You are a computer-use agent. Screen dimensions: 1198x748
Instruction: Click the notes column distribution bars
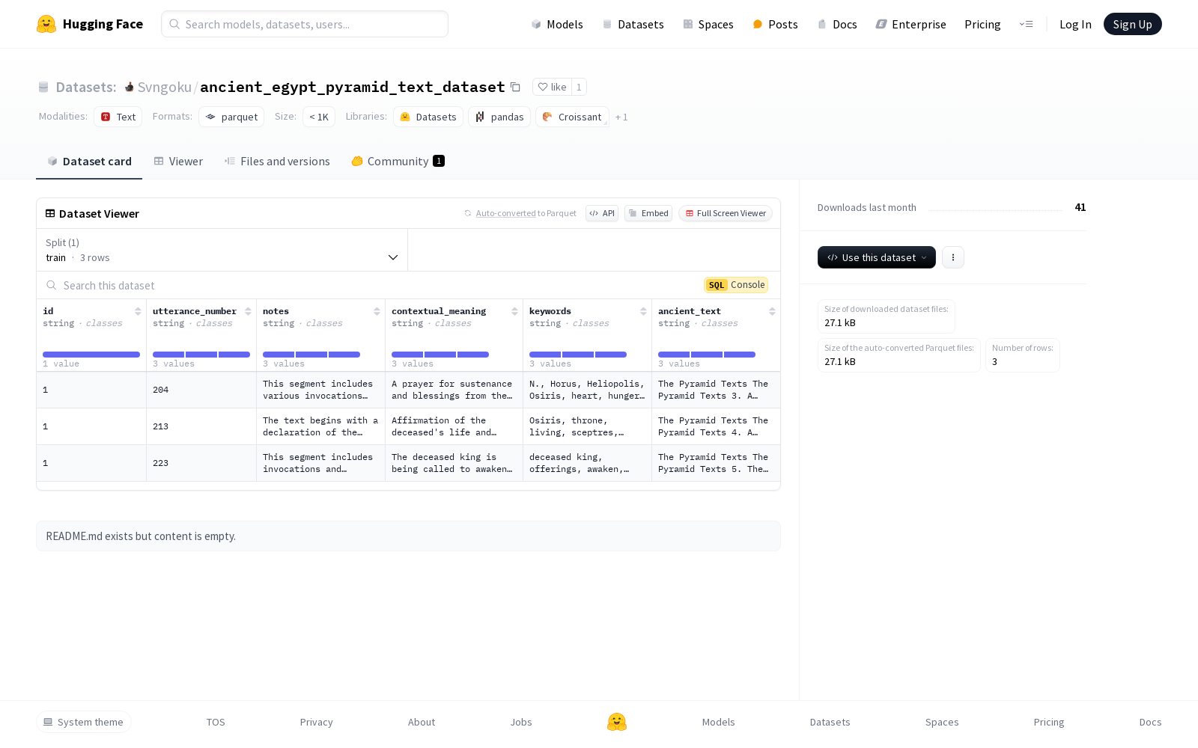[311, 355]
